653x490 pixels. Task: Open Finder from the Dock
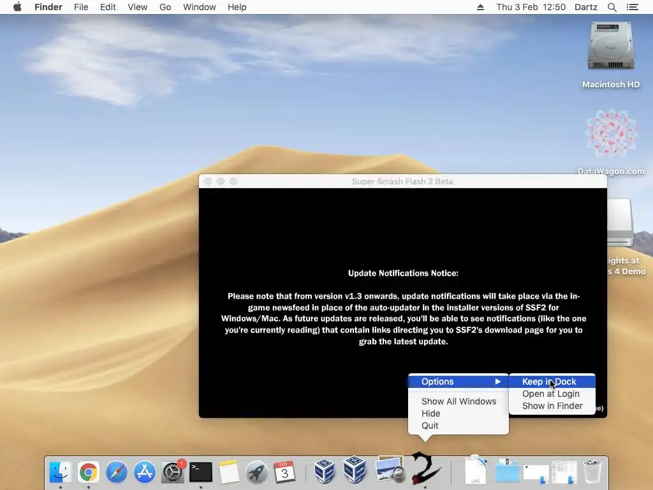pos(61,472)
